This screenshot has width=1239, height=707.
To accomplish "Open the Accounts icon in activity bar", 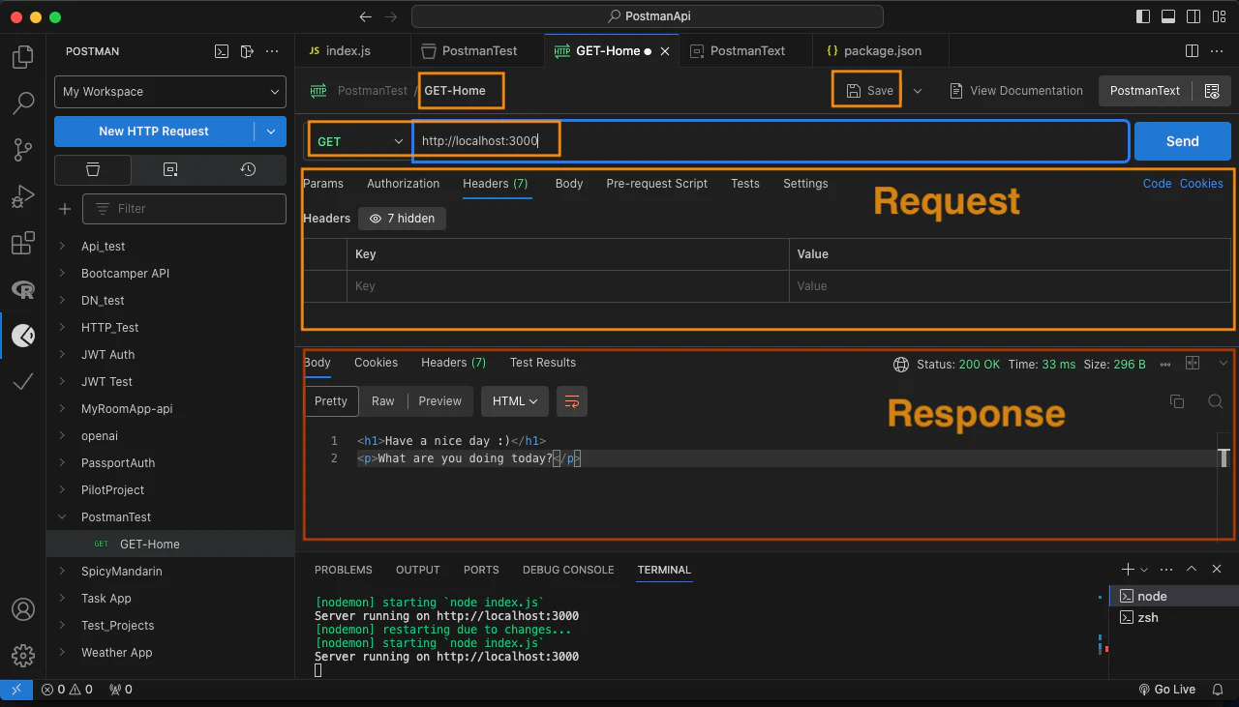I will [x=22, y=610].
